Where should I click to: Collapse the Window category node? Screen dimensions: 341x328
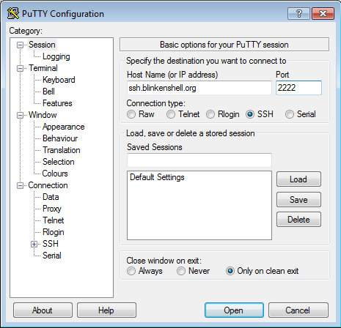pos(20,115)
